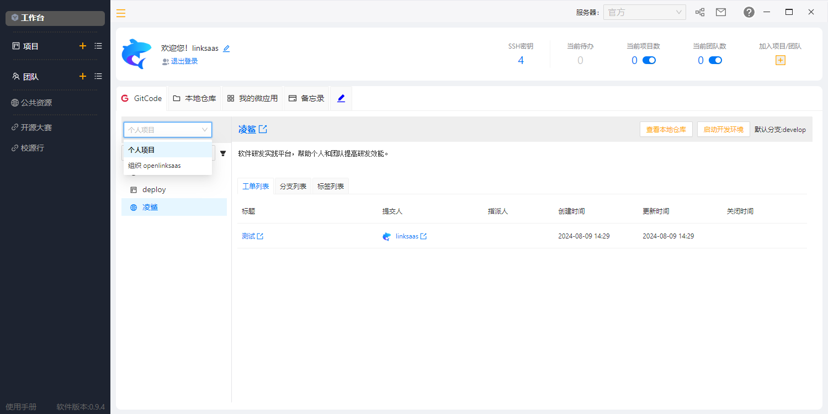This screenshot has width=828, height=414.
Task: Select the deploy repository in the list
Action: pyautogui.click(x=174, y=189)
